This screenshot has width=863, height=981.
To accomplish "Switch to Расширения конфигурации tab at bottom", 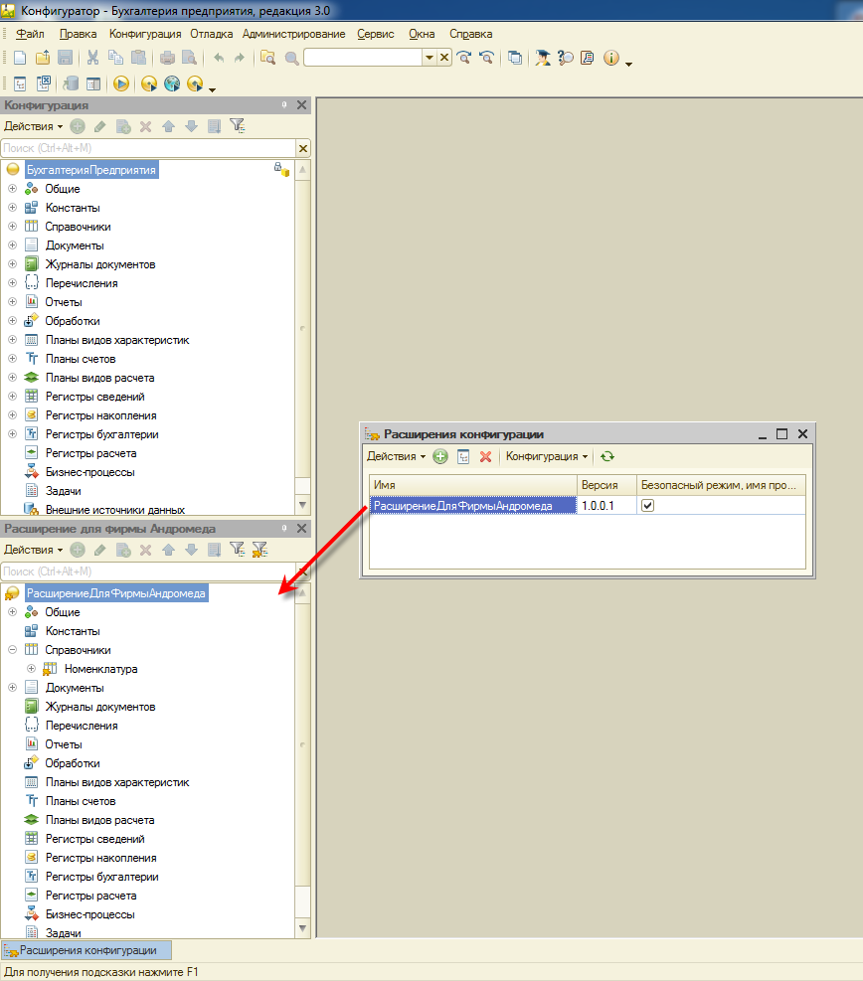I will (x=86, y=950).
